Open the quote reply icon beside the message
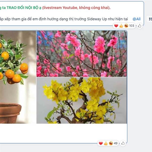Screen dimensions: 152x152 (x=150, y=19)
